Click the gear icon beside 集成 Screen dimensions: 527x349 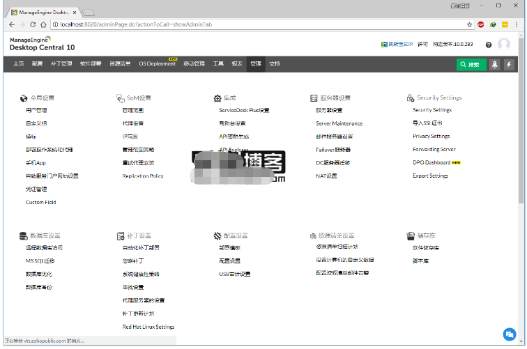coord(217,98)
